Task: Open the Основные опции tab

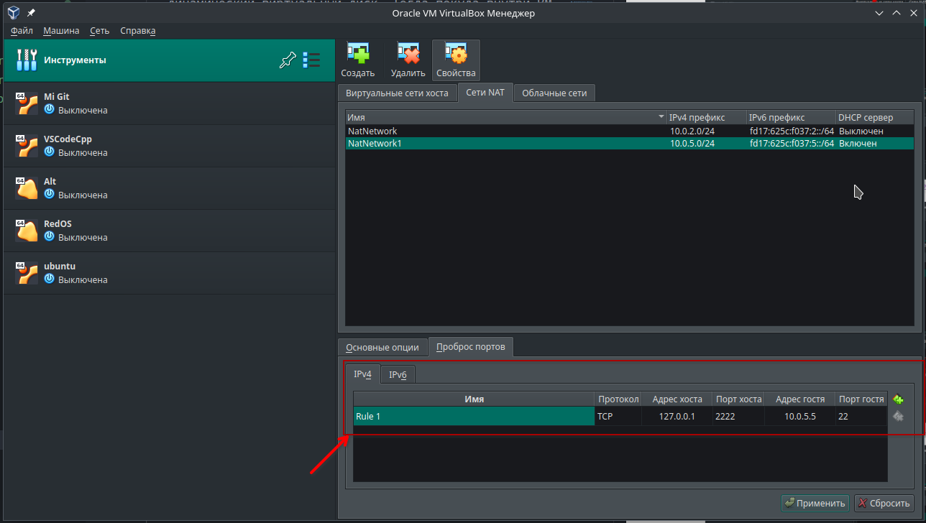Action: pos(382,346)
